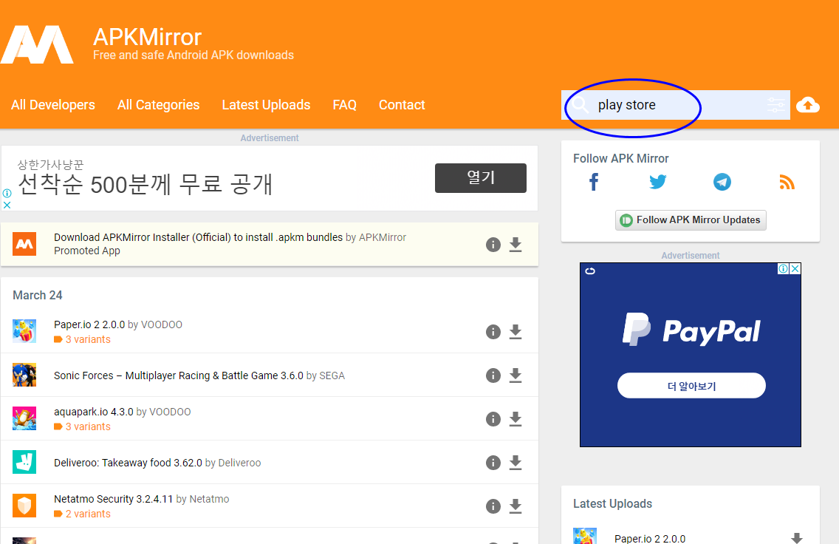This screenshot has width=839, height=544.
Task: Click the Follow APK Mirror Updates button
Action: coord(691,220)
